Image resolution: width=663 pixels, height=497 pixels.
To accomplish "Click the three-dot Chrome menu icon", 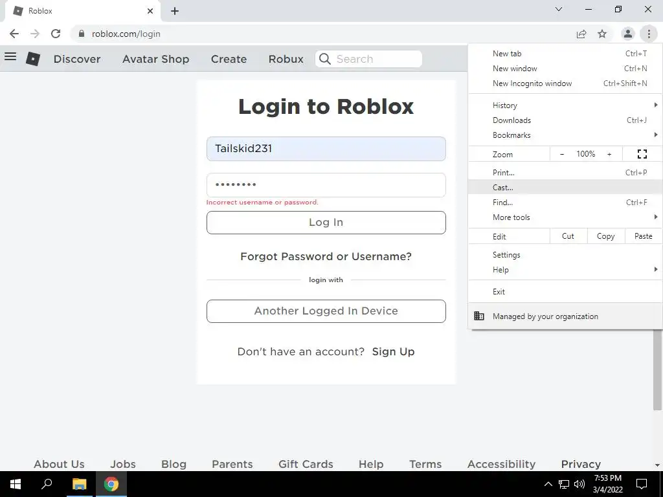I will (x=649, y=34).
